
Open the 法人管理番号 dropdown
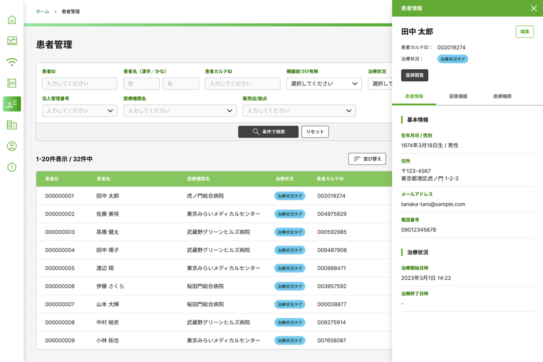(x=79, y=111)
